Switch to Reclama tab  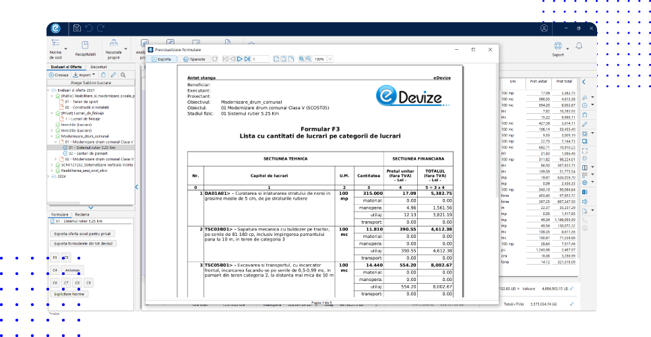click(82, 214)
